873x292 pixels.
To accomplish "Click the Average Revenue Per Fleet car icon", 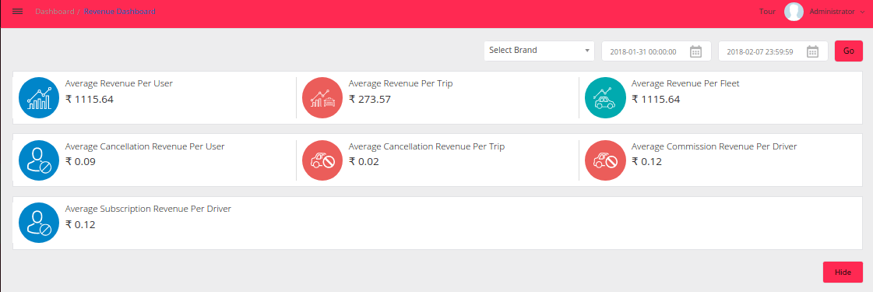I will click(x=605, y=97).
